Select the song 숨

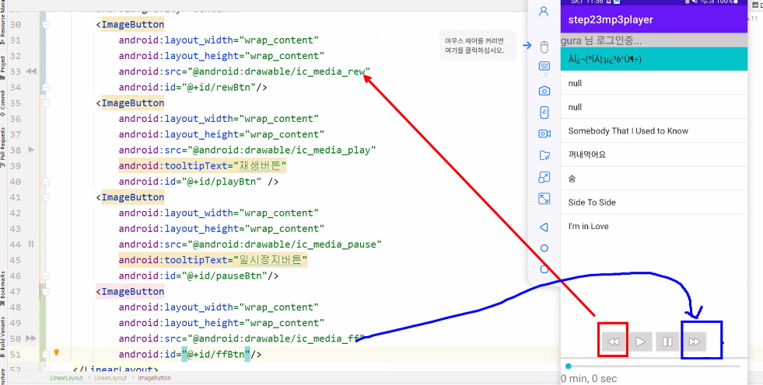tap(653, 179)
